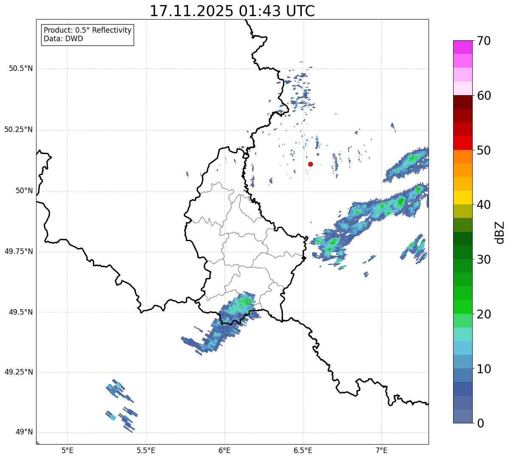The image size is (510, 459).
Task: Click the latitude label 49.25°N
Action: [18, 372]
